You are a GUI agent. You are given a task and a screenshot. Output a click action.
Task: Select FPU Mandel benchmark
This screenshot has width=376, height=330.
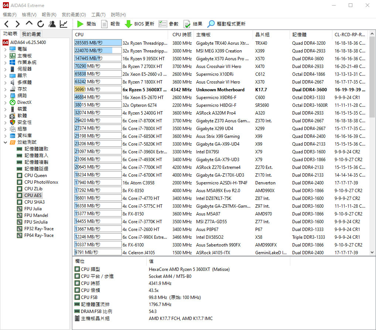[x=33, y=215]
